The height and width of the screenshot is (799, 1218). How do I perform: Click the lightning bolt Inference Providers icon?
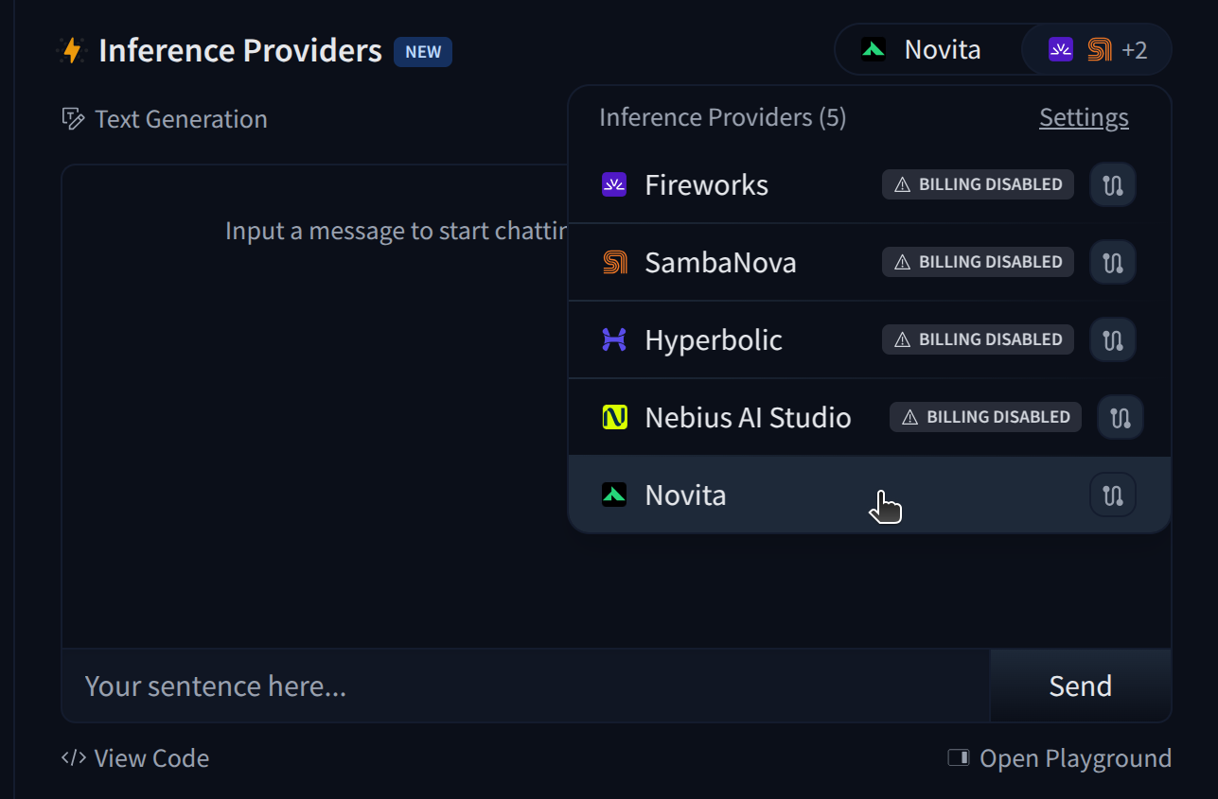click(73, 50)
